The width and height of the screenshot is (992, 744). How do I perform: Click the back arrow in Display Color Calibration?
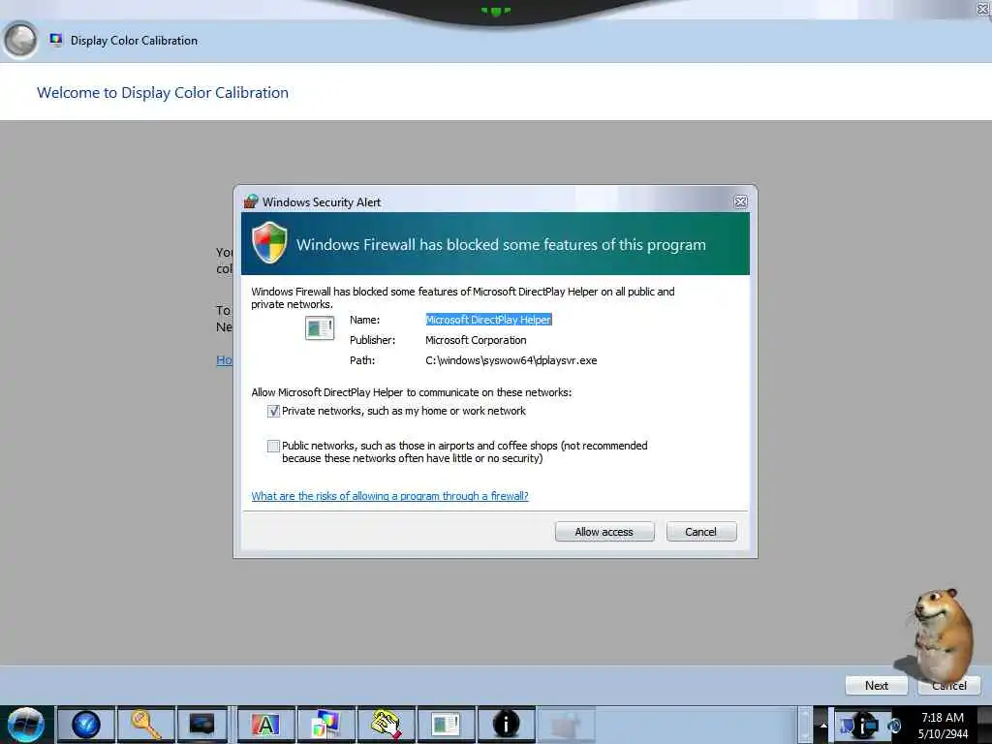[x=20, y=40]
